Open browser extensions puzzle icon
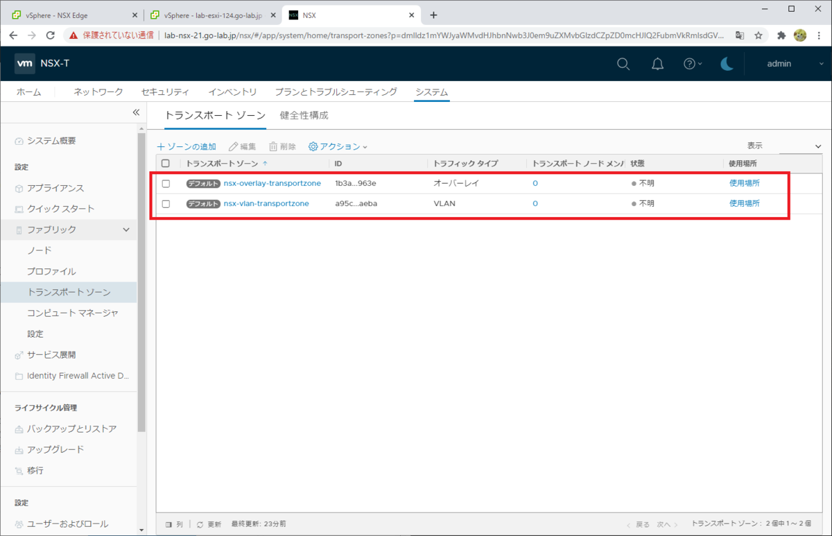Viewport: 832px width, 536px height. (x=781, y=35)
